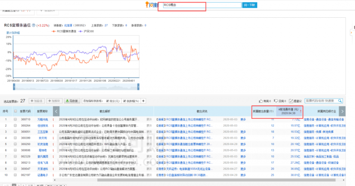Click the red marker icon beside 佳讯飞鸿
355x186 pixels.
53,163
